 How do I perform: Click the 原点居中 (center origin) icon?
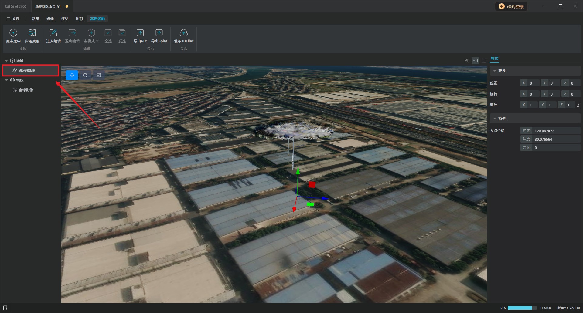point(13,33)
